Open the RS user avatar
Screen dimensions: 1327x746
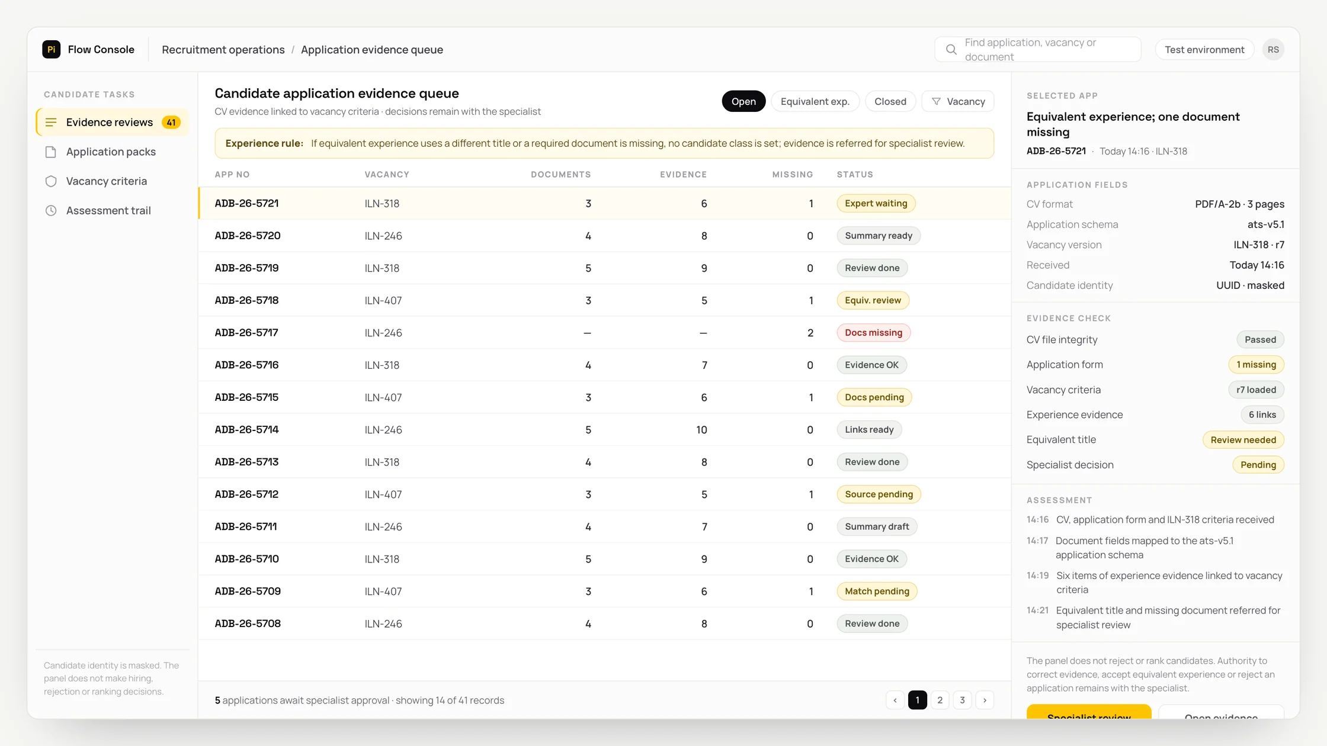coord(1273,50)
